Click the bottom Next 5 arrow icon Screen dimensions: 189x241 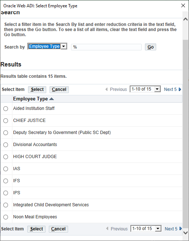(181, 229)
